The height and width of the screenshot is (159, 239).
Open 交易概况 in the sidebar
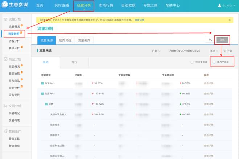14,113
